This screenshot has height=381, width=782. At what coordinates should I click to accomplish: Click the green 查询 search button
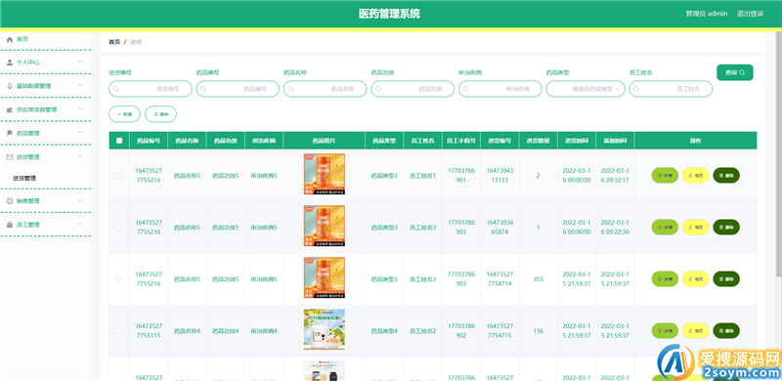click(x=735, y=72)
